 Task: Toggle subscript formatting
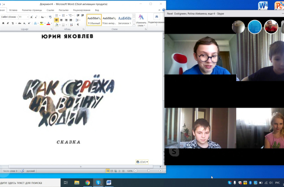[24, 23]
